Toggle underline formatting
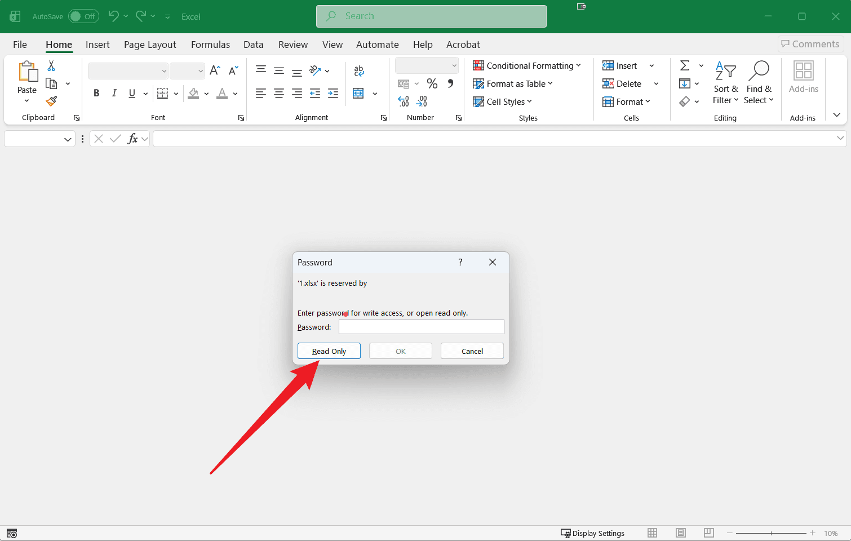Image resolution: width=851 pixels, height=541 pixels. (132, 94)
